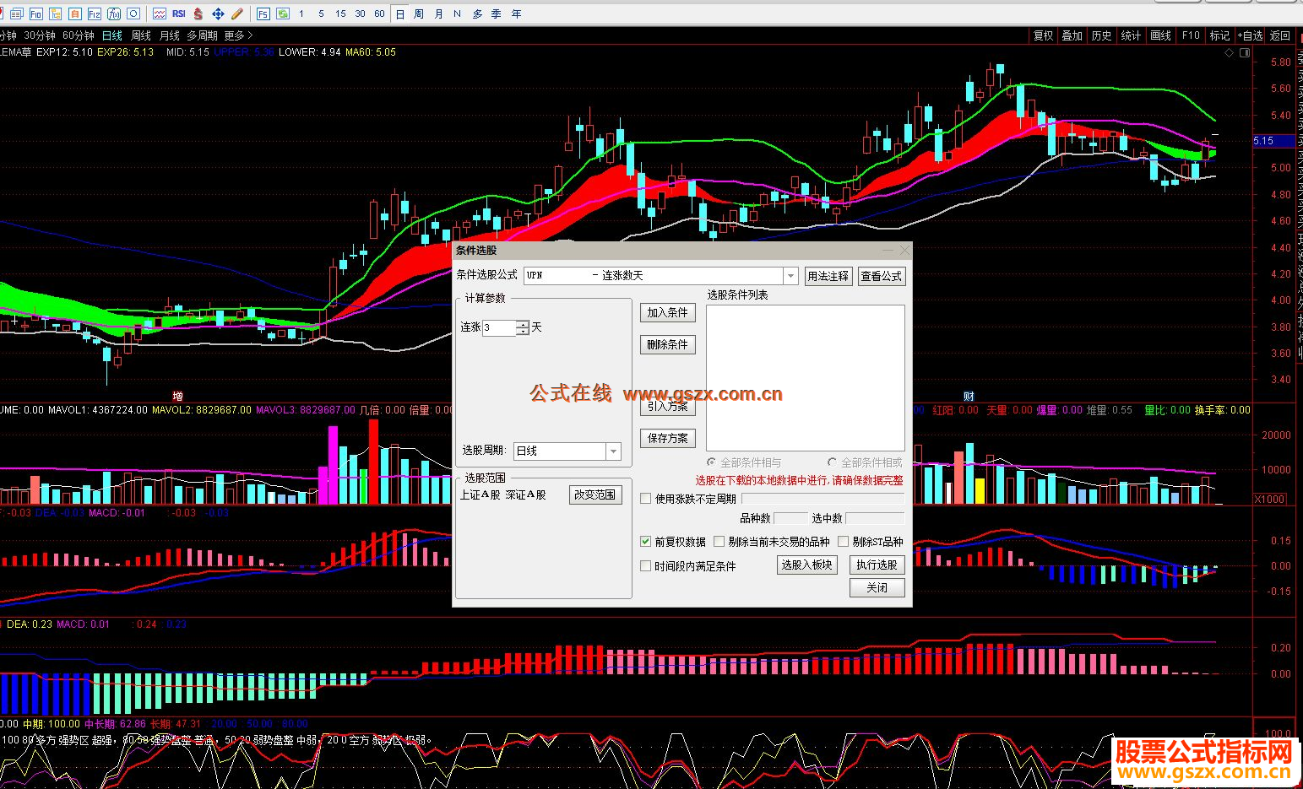
Task: Open the list view toolbar icon
Action: coord(16,14)
